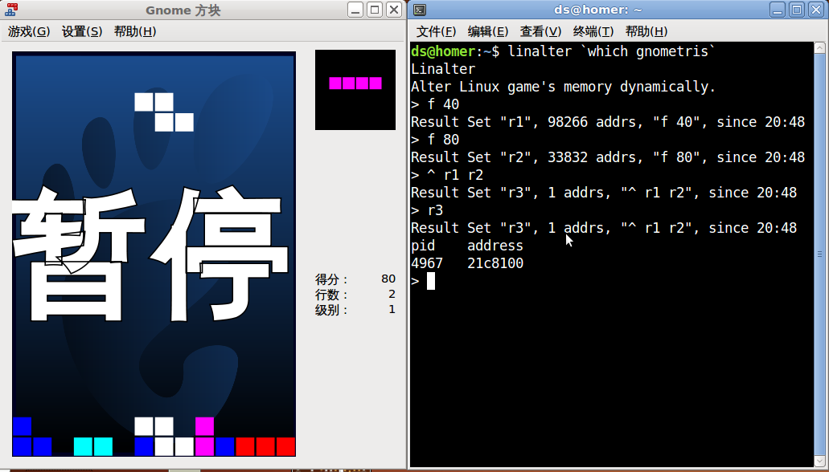
Task: Click the 暂停 paused overlay text
Action: coord(150,254)
